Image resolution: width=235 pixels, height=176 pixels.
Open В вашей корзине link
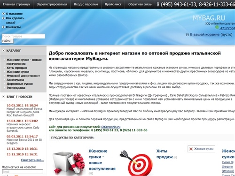[x=204, y=34]
